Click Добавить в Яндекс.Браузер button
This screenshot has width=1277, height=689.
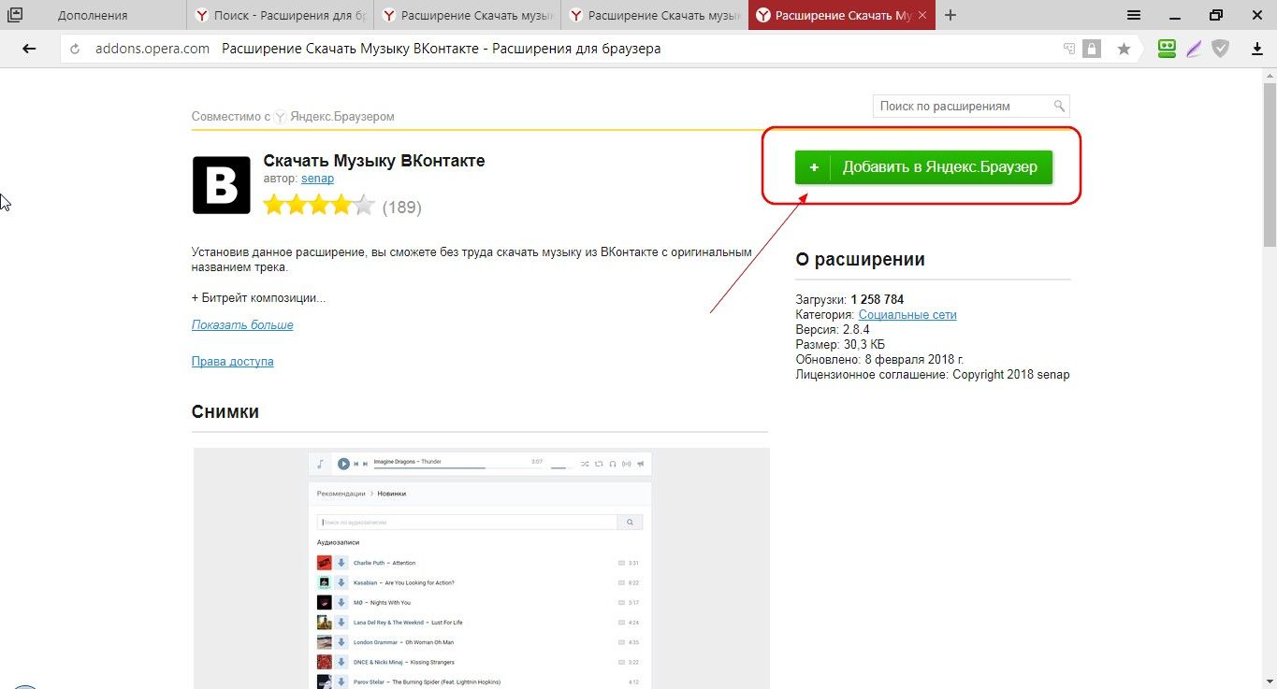923,167
